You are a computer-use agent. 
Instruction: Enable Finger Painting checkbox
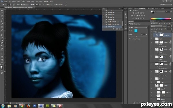pos(55,5)
